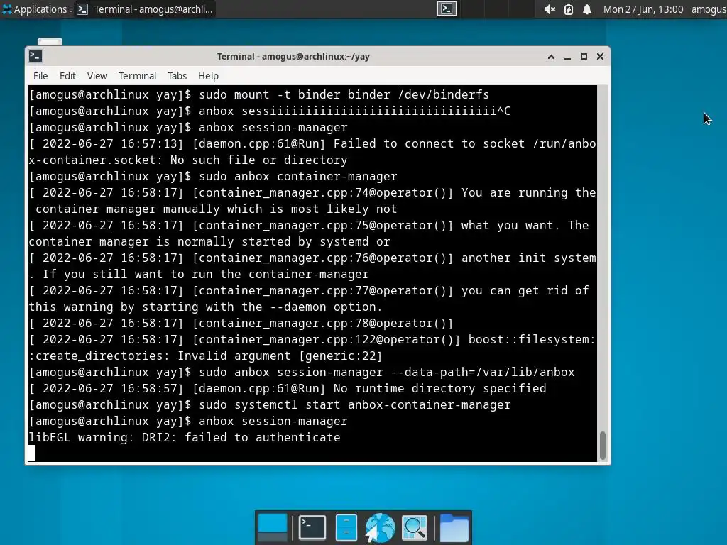This screenshot has height=545, width=727.
Task: Click the 'No runtime directory specified' message
Action: tap(440, 388)
